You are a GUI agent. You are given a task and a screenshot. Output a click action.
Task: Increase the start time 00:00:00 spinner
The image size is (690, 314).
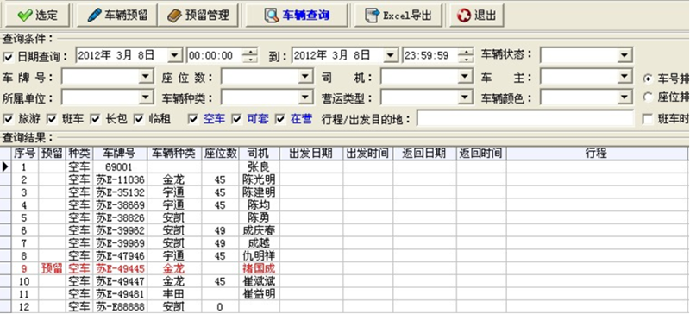pos(251,52)
